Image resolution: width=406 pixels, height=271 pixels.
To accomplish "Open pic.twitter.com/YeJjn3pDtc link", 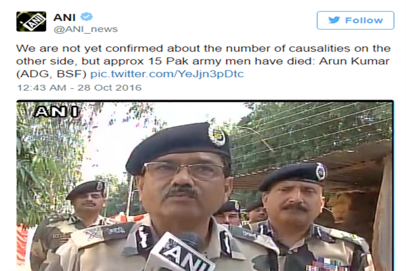I will click(x=167, y=74).
